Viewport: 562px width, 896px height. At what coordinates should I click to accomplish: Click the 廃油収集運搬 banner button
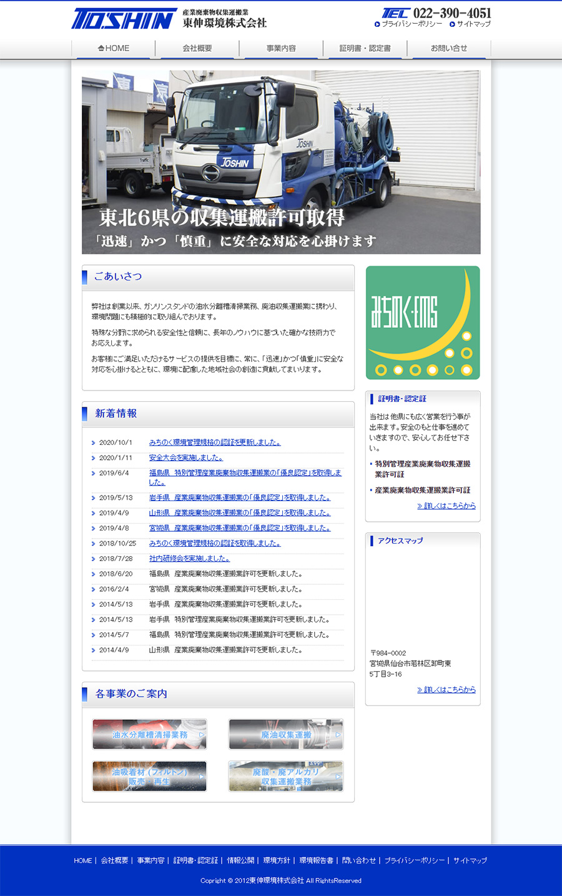point(285,734)
